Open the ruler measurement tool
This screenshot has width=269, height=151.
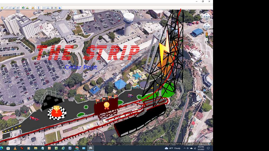point(38,8)
